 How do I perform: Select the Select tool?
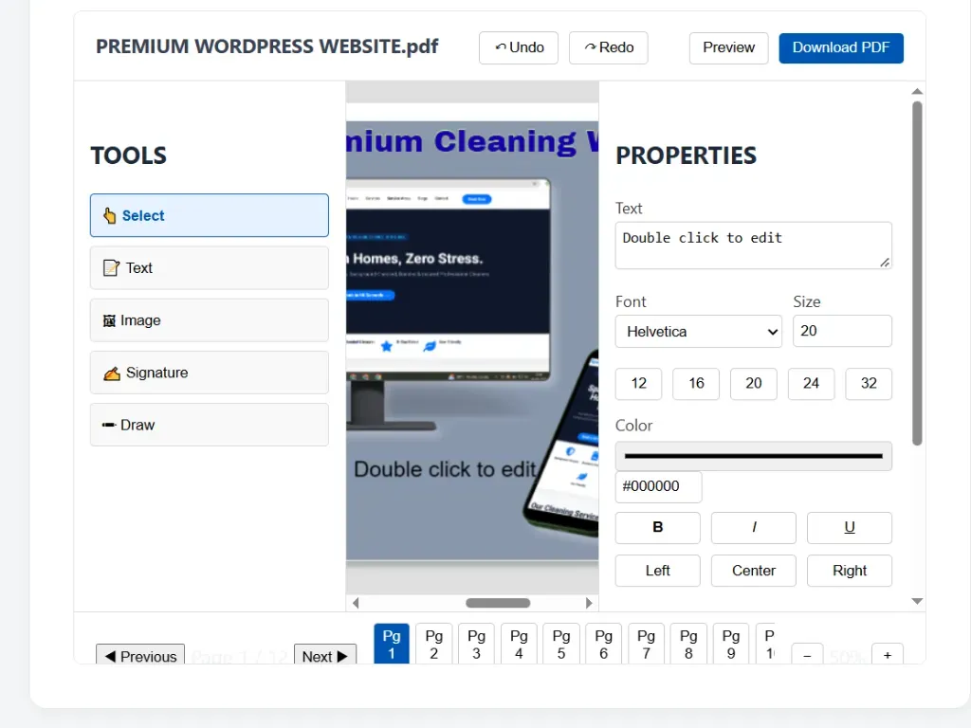coord(210,215)
